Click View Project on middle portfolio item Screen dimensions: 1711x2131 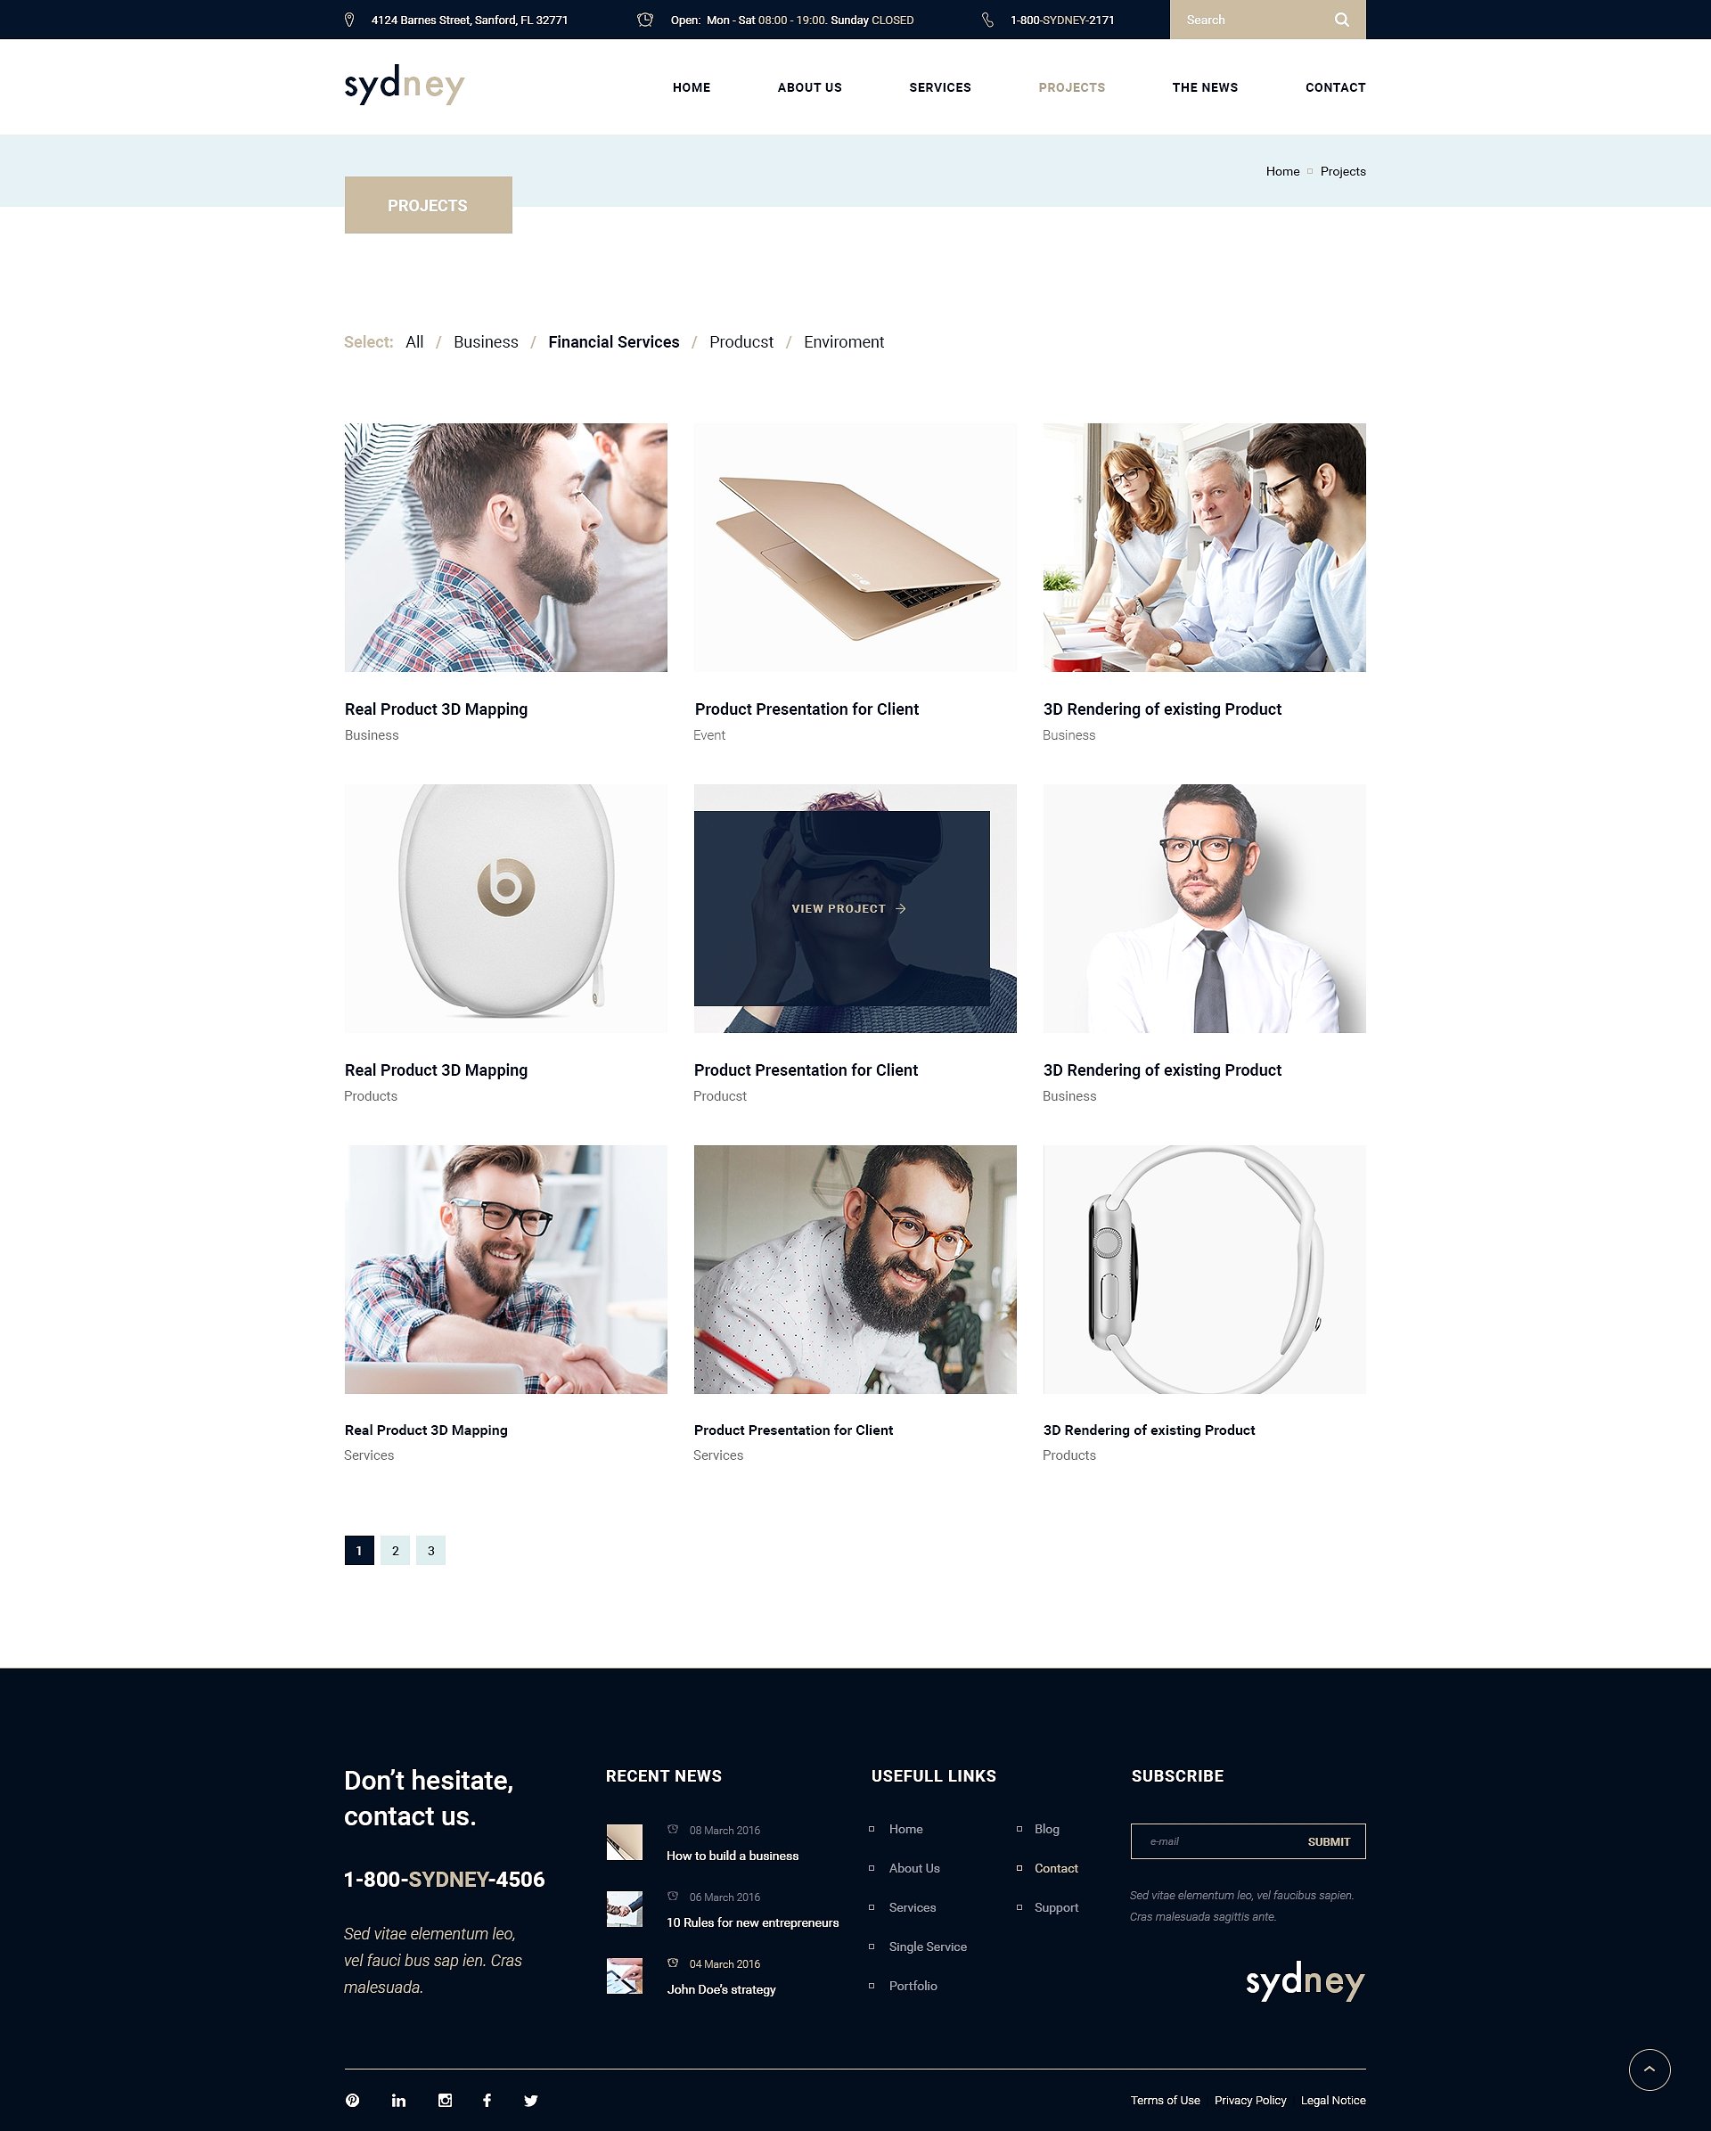(x=854, y=907)
